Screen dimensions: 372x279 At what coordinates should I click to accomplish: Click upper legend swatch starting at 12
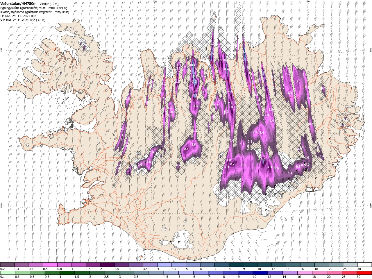click(278, 264)
